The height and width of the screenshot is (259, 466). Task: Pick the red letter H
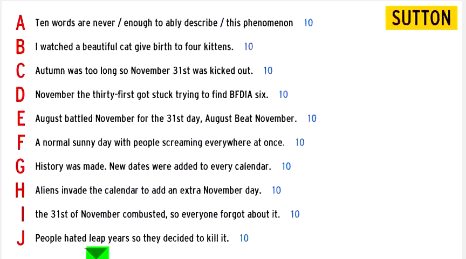point(20,190)
